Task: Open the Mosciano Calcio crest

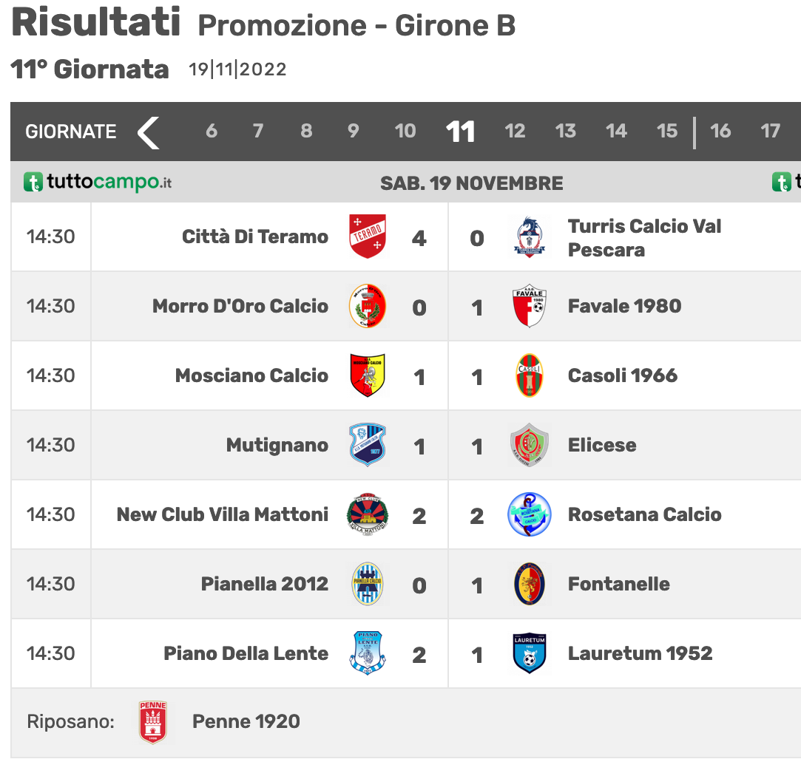Action: coord(368,375)
